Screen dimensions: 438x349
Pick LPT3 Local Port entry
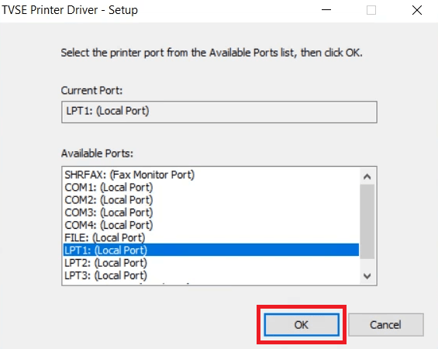[211, 275]
